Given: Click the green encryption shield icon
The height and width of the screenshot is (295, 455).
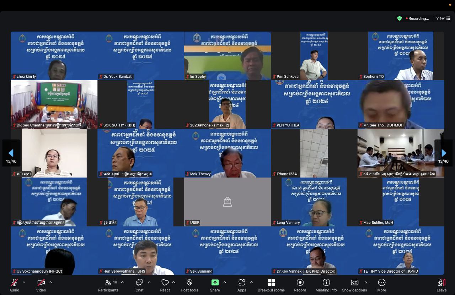Looking at the screenshot, I should click(400, 18).
